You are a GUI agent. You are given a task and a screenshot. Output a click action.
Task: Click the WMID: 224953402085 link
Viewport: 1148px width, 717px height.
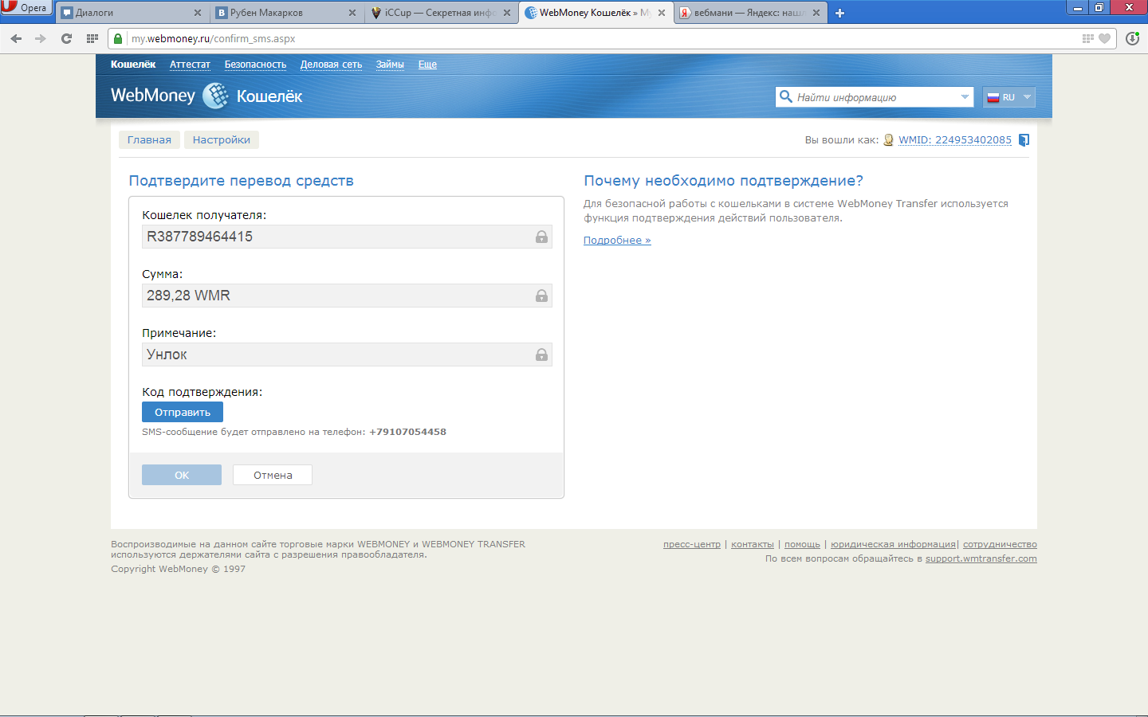pyautogui.click(x=955, y=140)
